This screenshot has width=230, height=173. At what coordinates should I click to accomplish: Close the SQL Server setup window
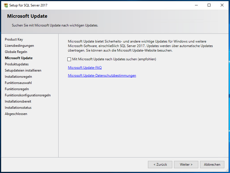[222, 5]
